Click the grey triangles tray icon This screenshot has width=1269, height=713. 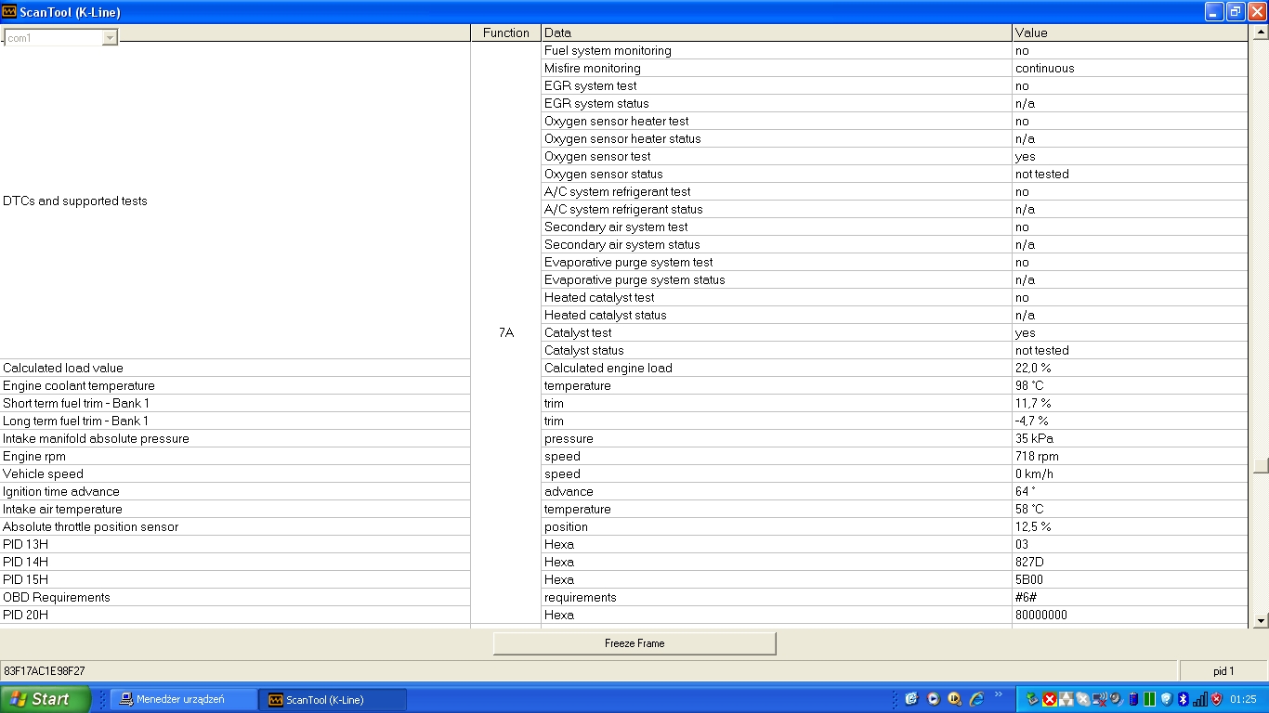coord(1066,699)
